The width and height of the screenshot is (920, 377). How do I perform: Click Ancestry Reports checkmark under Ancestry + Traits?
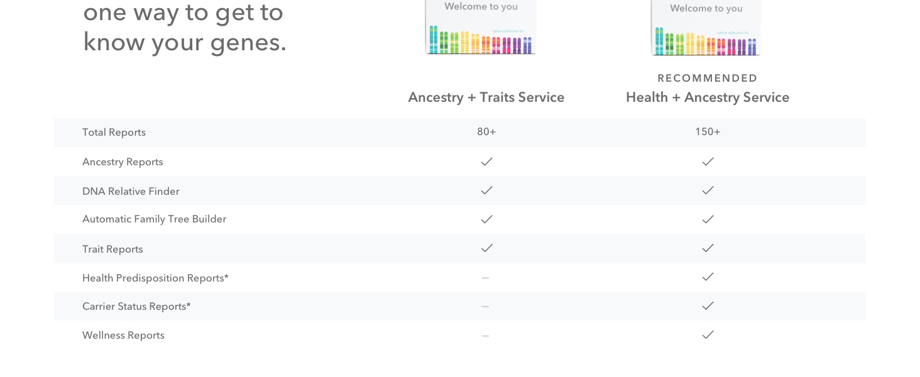pos(486,161)
